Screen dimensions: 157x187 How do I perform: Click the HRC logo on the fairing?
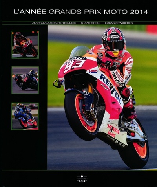coord(93,71)
